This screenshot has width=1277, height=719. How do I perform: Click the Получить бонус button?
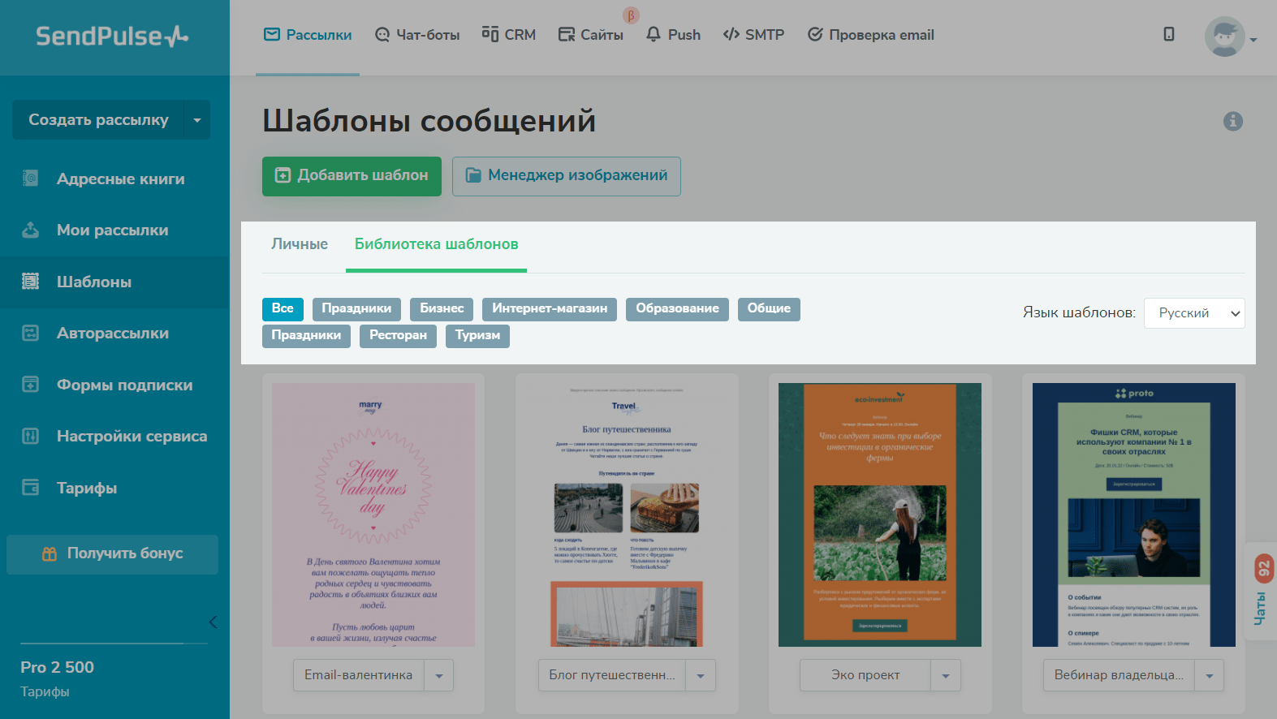click(x=112, y=553)
